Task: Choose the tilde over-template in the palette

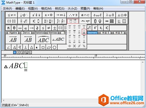Action: point(70,27)
